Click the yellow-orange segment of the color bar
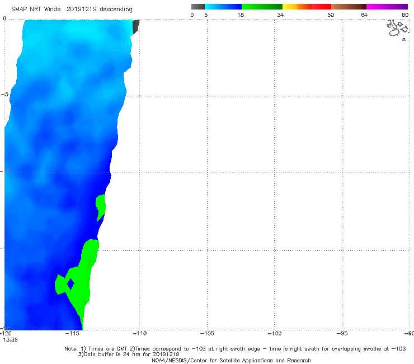Viewport: 414px width, 364px height. point(297,7)
